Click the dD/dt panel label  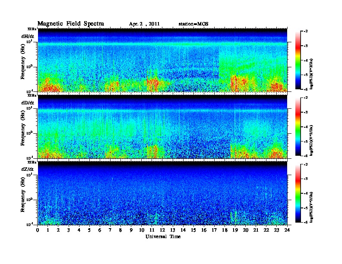click(28, 103)
